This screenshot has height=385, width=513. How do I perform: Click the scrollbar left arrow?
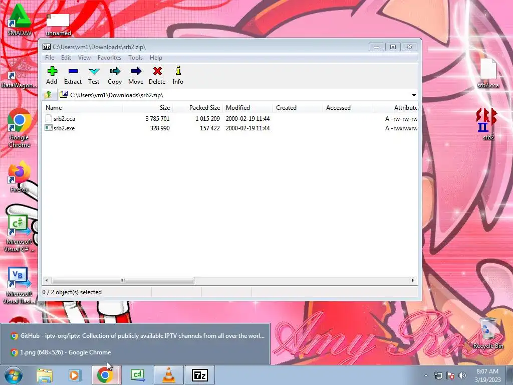point(47,281)
